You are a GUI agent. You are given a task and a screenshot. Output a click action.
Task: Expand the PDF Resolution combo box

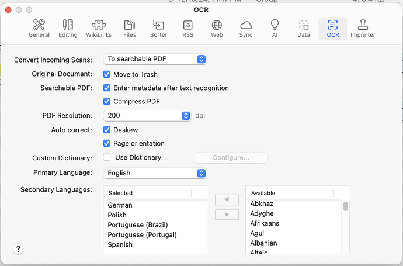coord(186,116)
